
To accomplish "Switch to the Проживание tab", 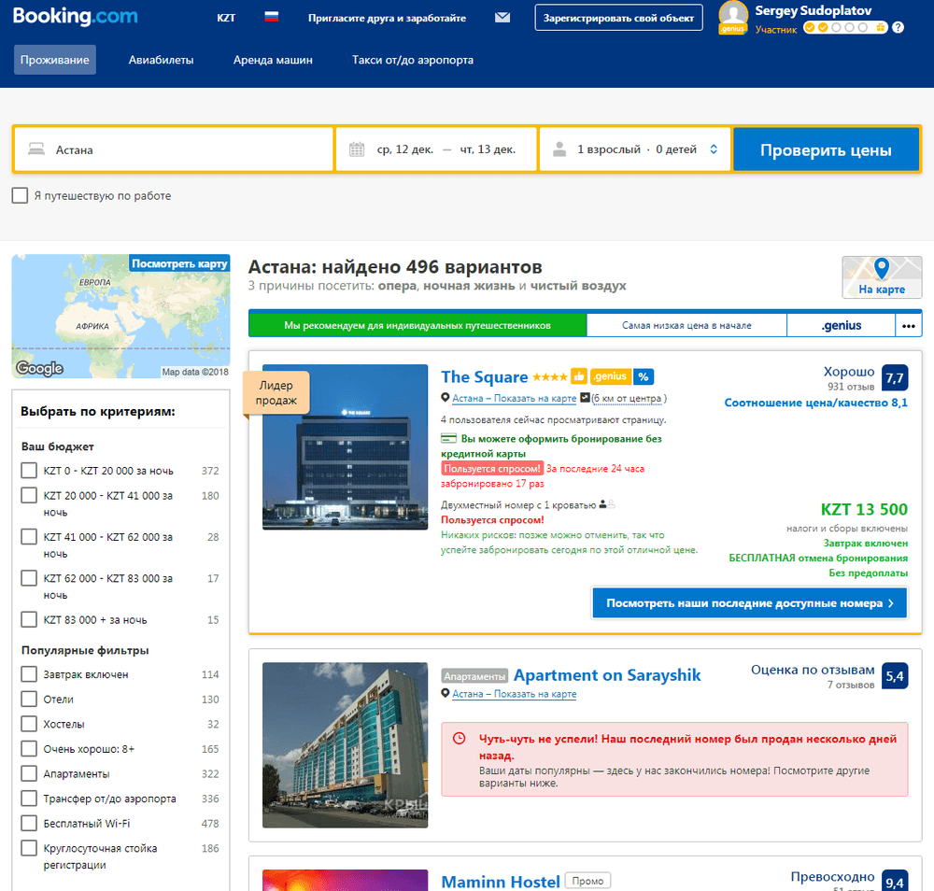I will coord(55,60).
